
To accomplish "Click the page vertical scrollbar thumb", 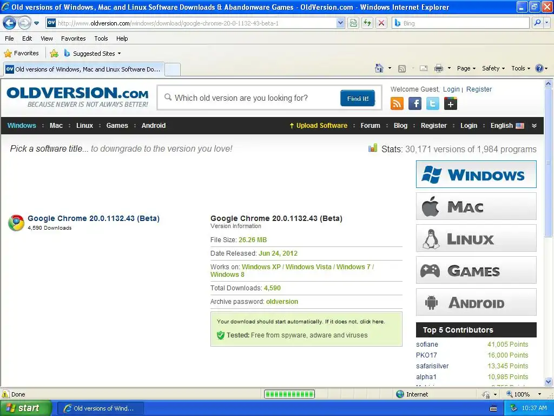I will coord(548,162).
